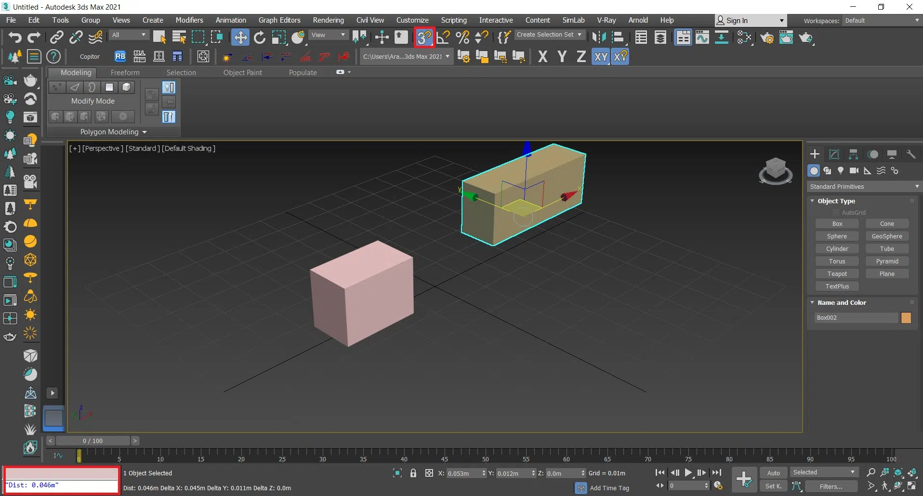
Task: Switch to the Freeform ribbon tab
Action: pyautogui.click(x=125, y=72)
